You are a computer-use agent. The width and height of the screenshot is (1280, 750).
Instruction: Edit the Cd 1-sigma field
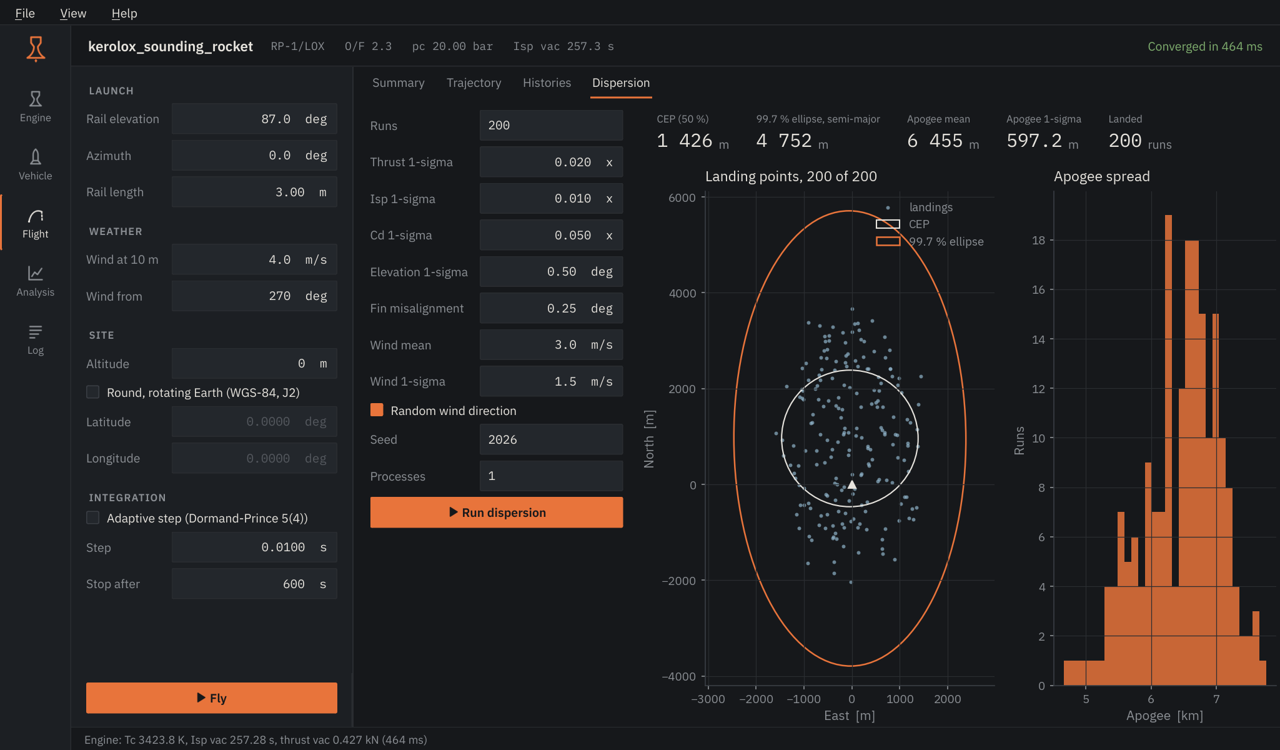[x=551, y=235]
